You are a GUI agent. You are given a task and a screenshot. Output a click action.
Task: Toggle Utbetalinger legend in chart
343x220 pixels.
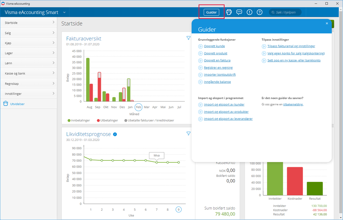pos(107,120)
